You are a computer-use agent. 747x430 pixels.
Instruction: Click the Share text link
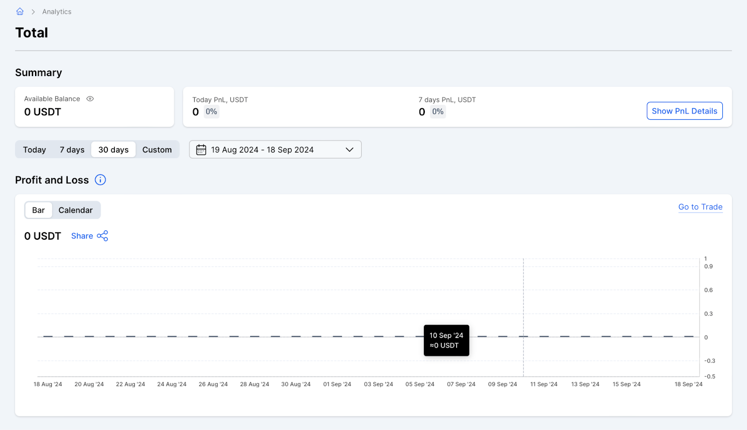point(82,236)
